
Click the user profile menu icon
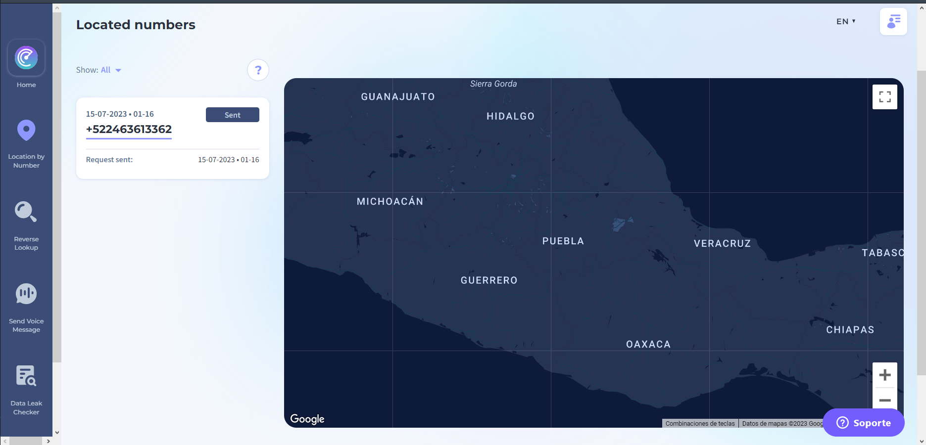click(x=893, y=22)
